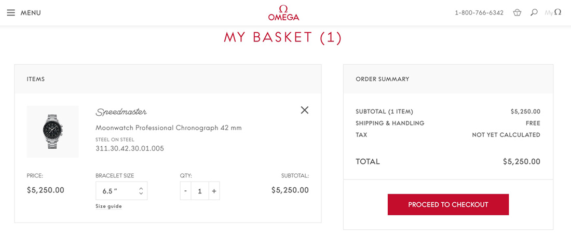Image resolution: width=571 pixels, height=237 pixels.
Task: Open the My Omega account icon
Action: 553,12
